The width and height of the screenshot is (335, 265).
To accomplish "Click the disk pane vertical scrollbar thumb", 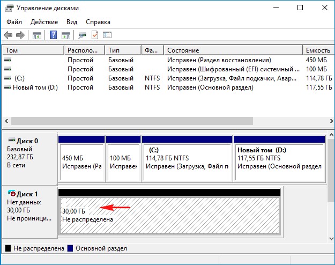I will click(x=331, y=170).
